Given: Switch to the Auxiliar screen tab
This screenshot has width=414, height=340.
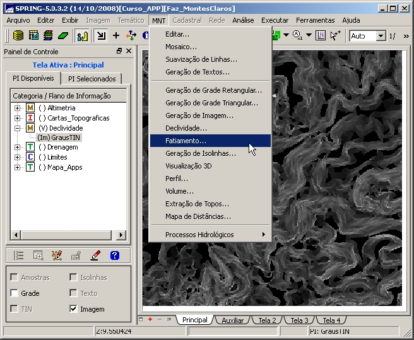Looking at the screenshot, I should pos(232,320).
